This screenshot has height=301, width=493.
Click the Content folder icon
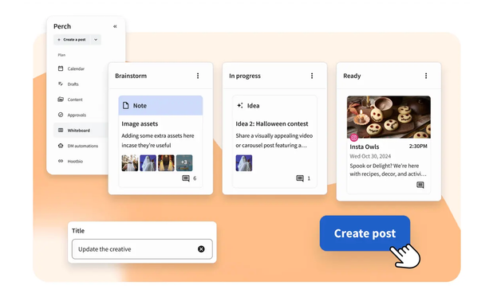point(61,100)
